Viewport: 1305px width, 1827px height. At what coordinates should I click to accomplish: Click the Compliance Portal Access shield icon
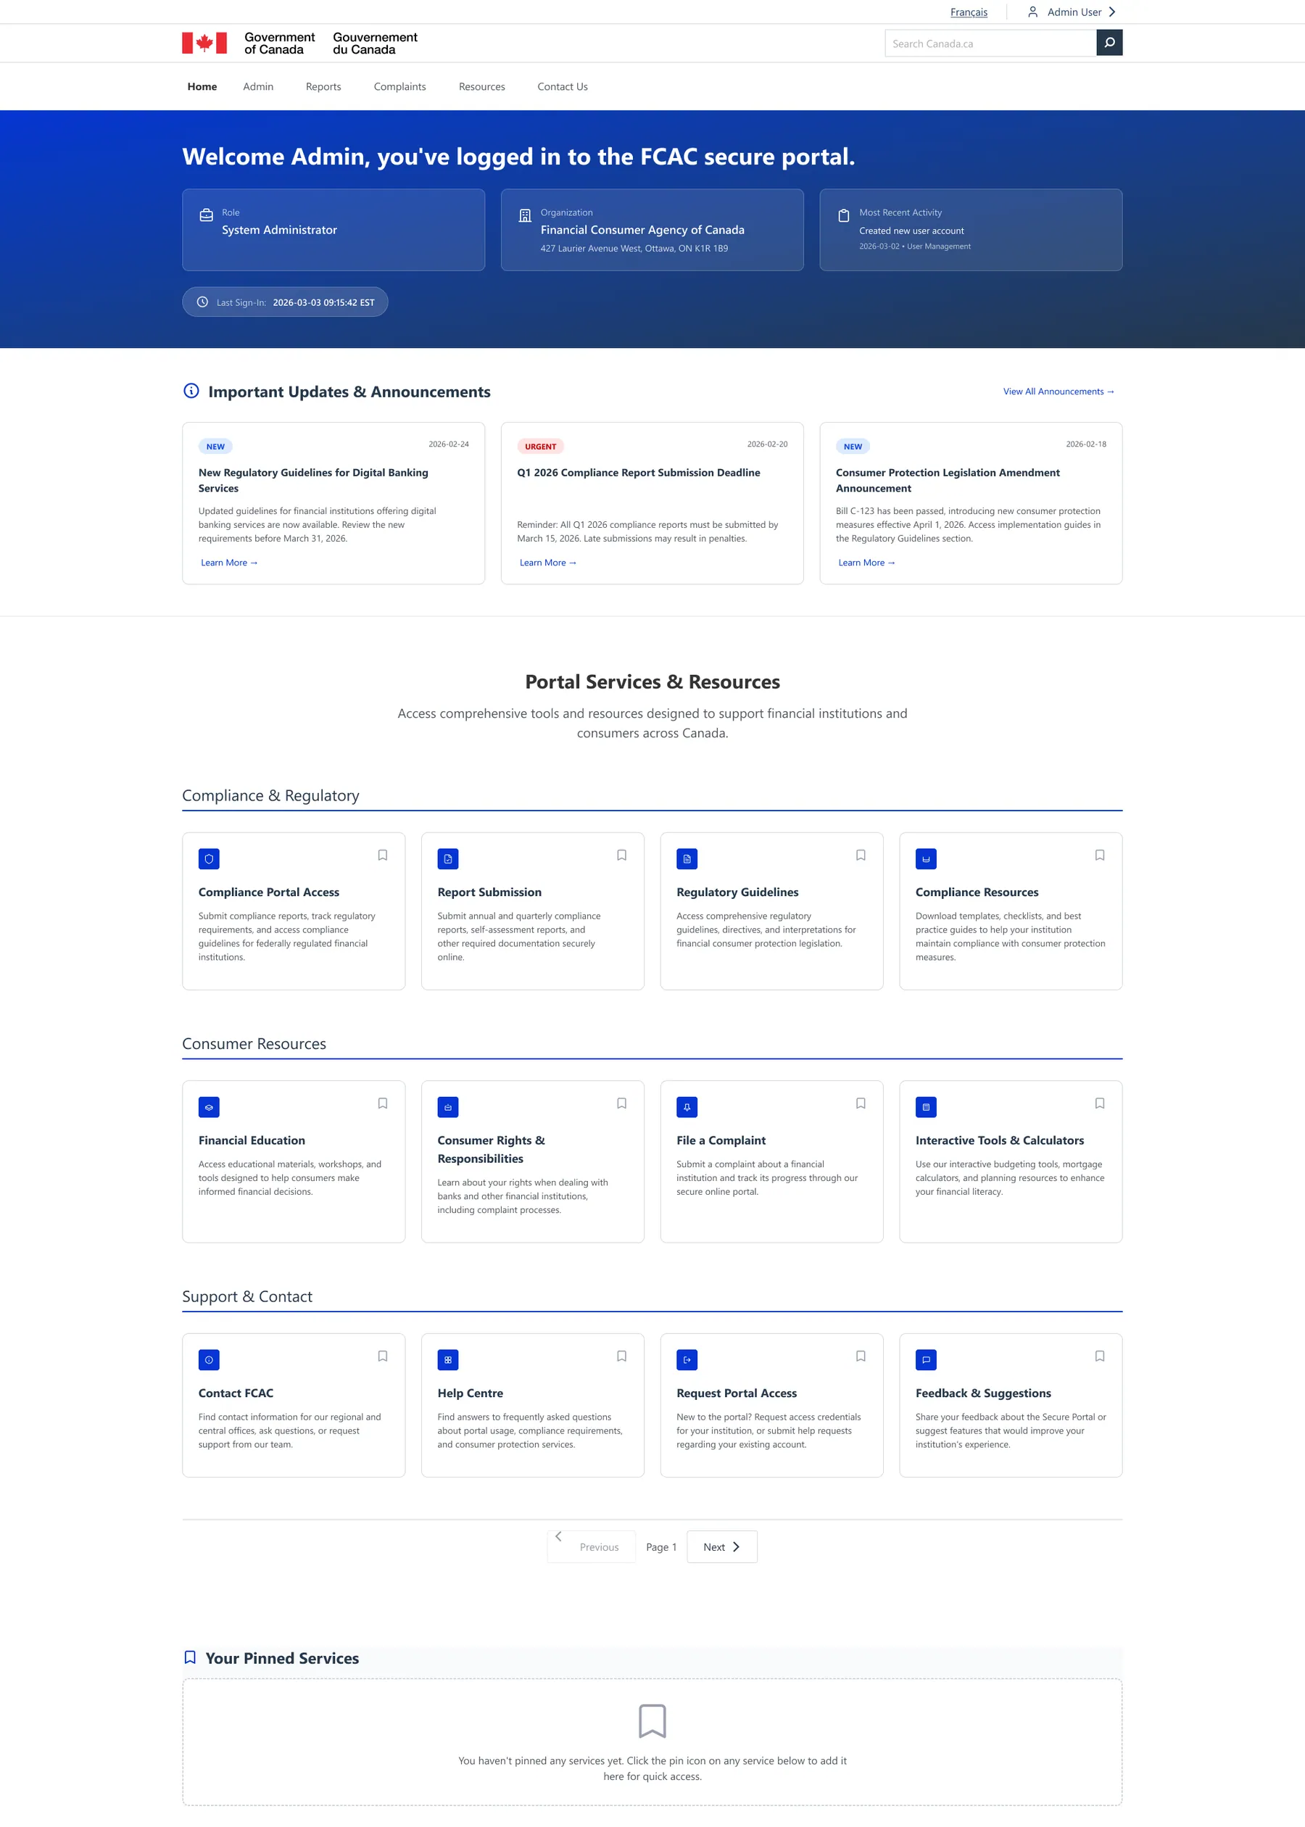pyautogui.click(x=209, y=859)
